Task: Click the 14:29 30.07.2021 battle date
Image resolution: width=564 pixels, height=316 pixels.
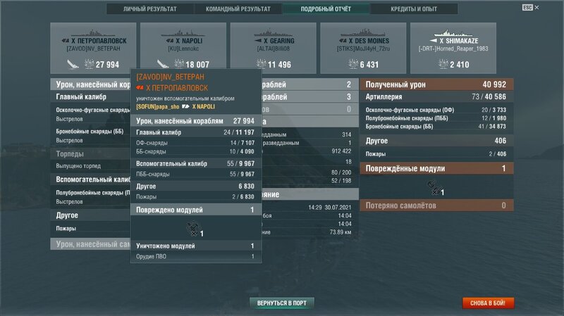Action: point(329,207)
